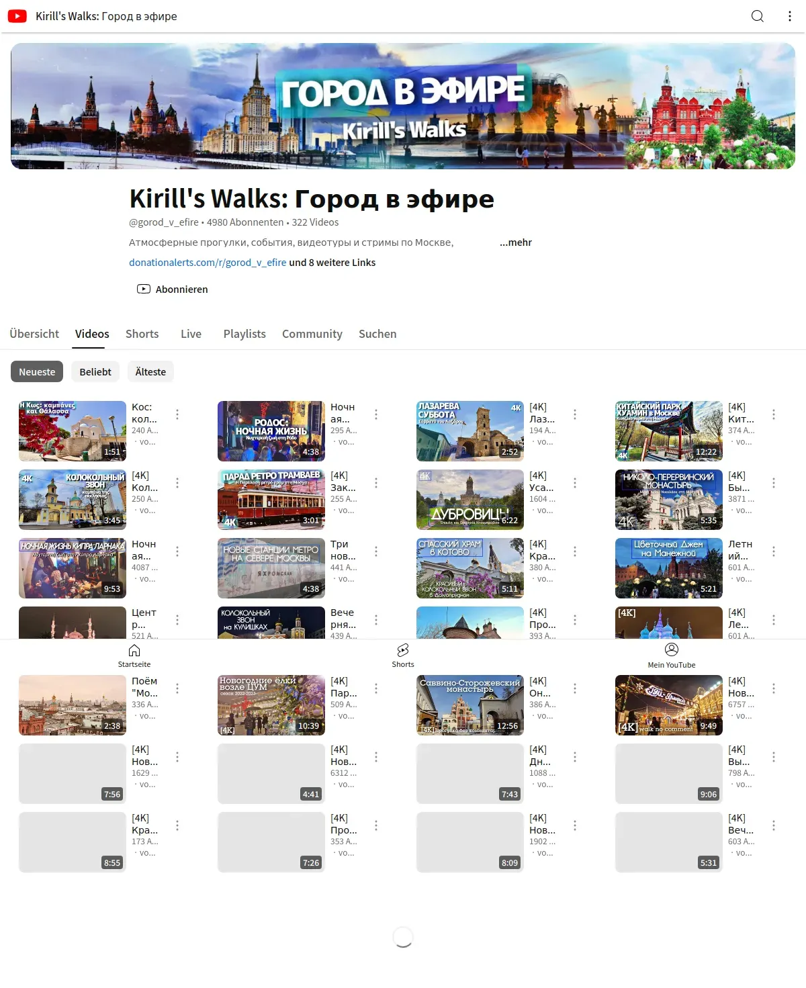
Task: Switch to the Videos tab
Action: click(92, 334)
